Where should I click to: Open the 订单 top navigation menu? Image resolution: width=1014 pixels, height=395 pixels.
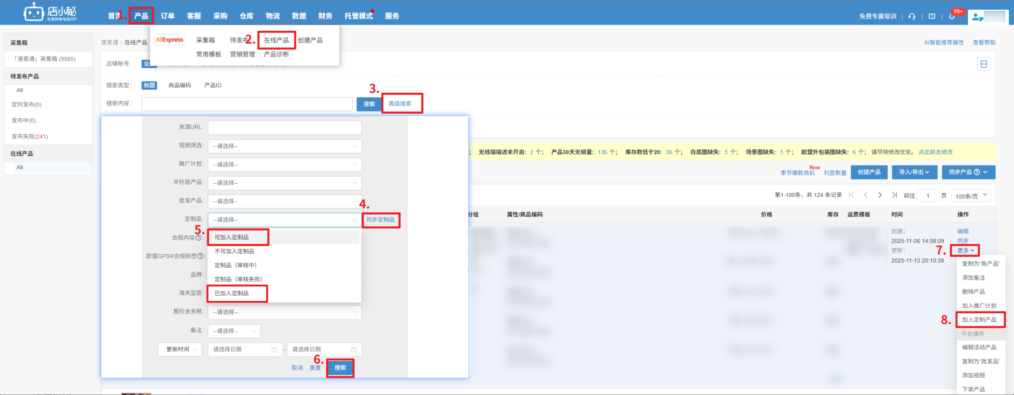point(168,16)
